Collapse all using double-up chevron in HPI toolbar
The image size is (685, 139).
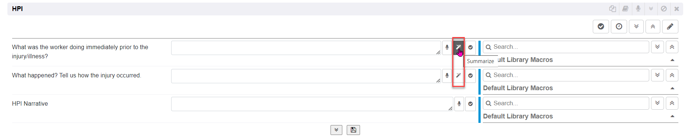point(653,26)
